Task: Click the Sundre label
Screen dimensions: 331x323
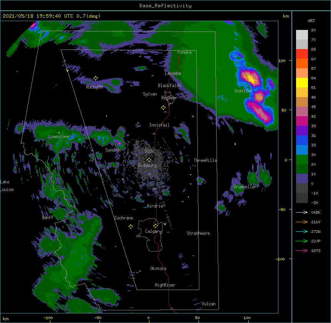Action: tap(112, 150)
